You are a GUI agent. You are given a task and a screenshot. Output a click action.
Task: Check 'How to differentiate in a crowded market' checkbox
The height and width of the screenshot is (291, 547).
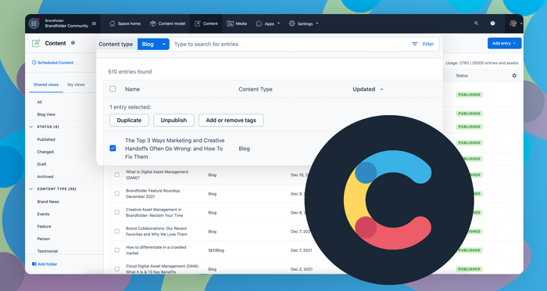117,250
